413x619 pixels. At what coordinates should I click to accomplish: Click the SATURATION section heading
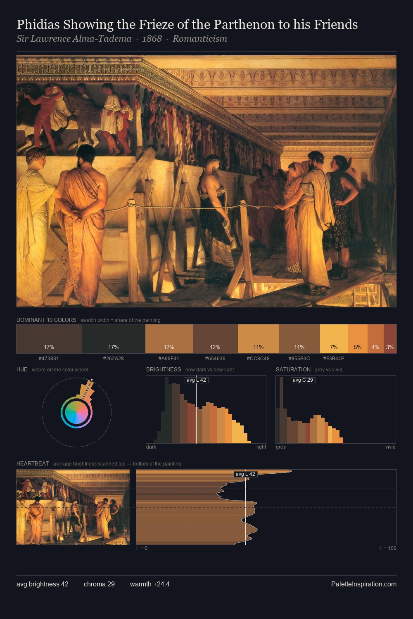(293, 369)
